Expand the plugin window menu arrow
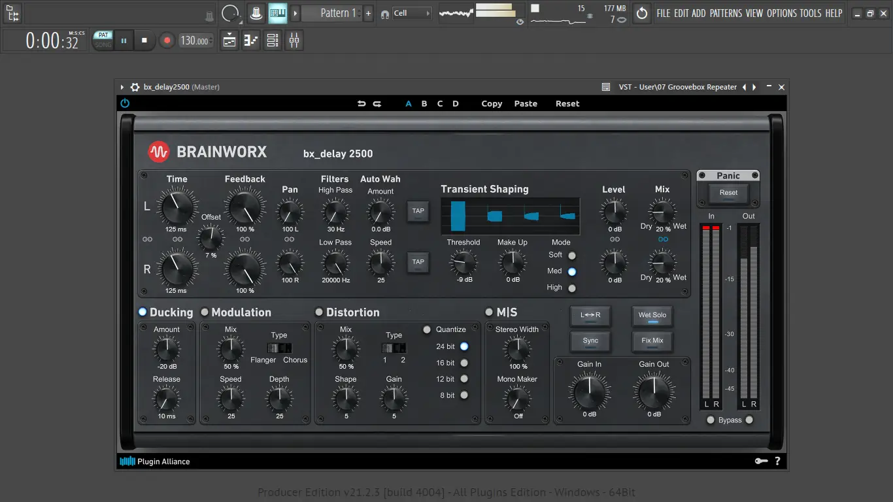 [122, 87]
